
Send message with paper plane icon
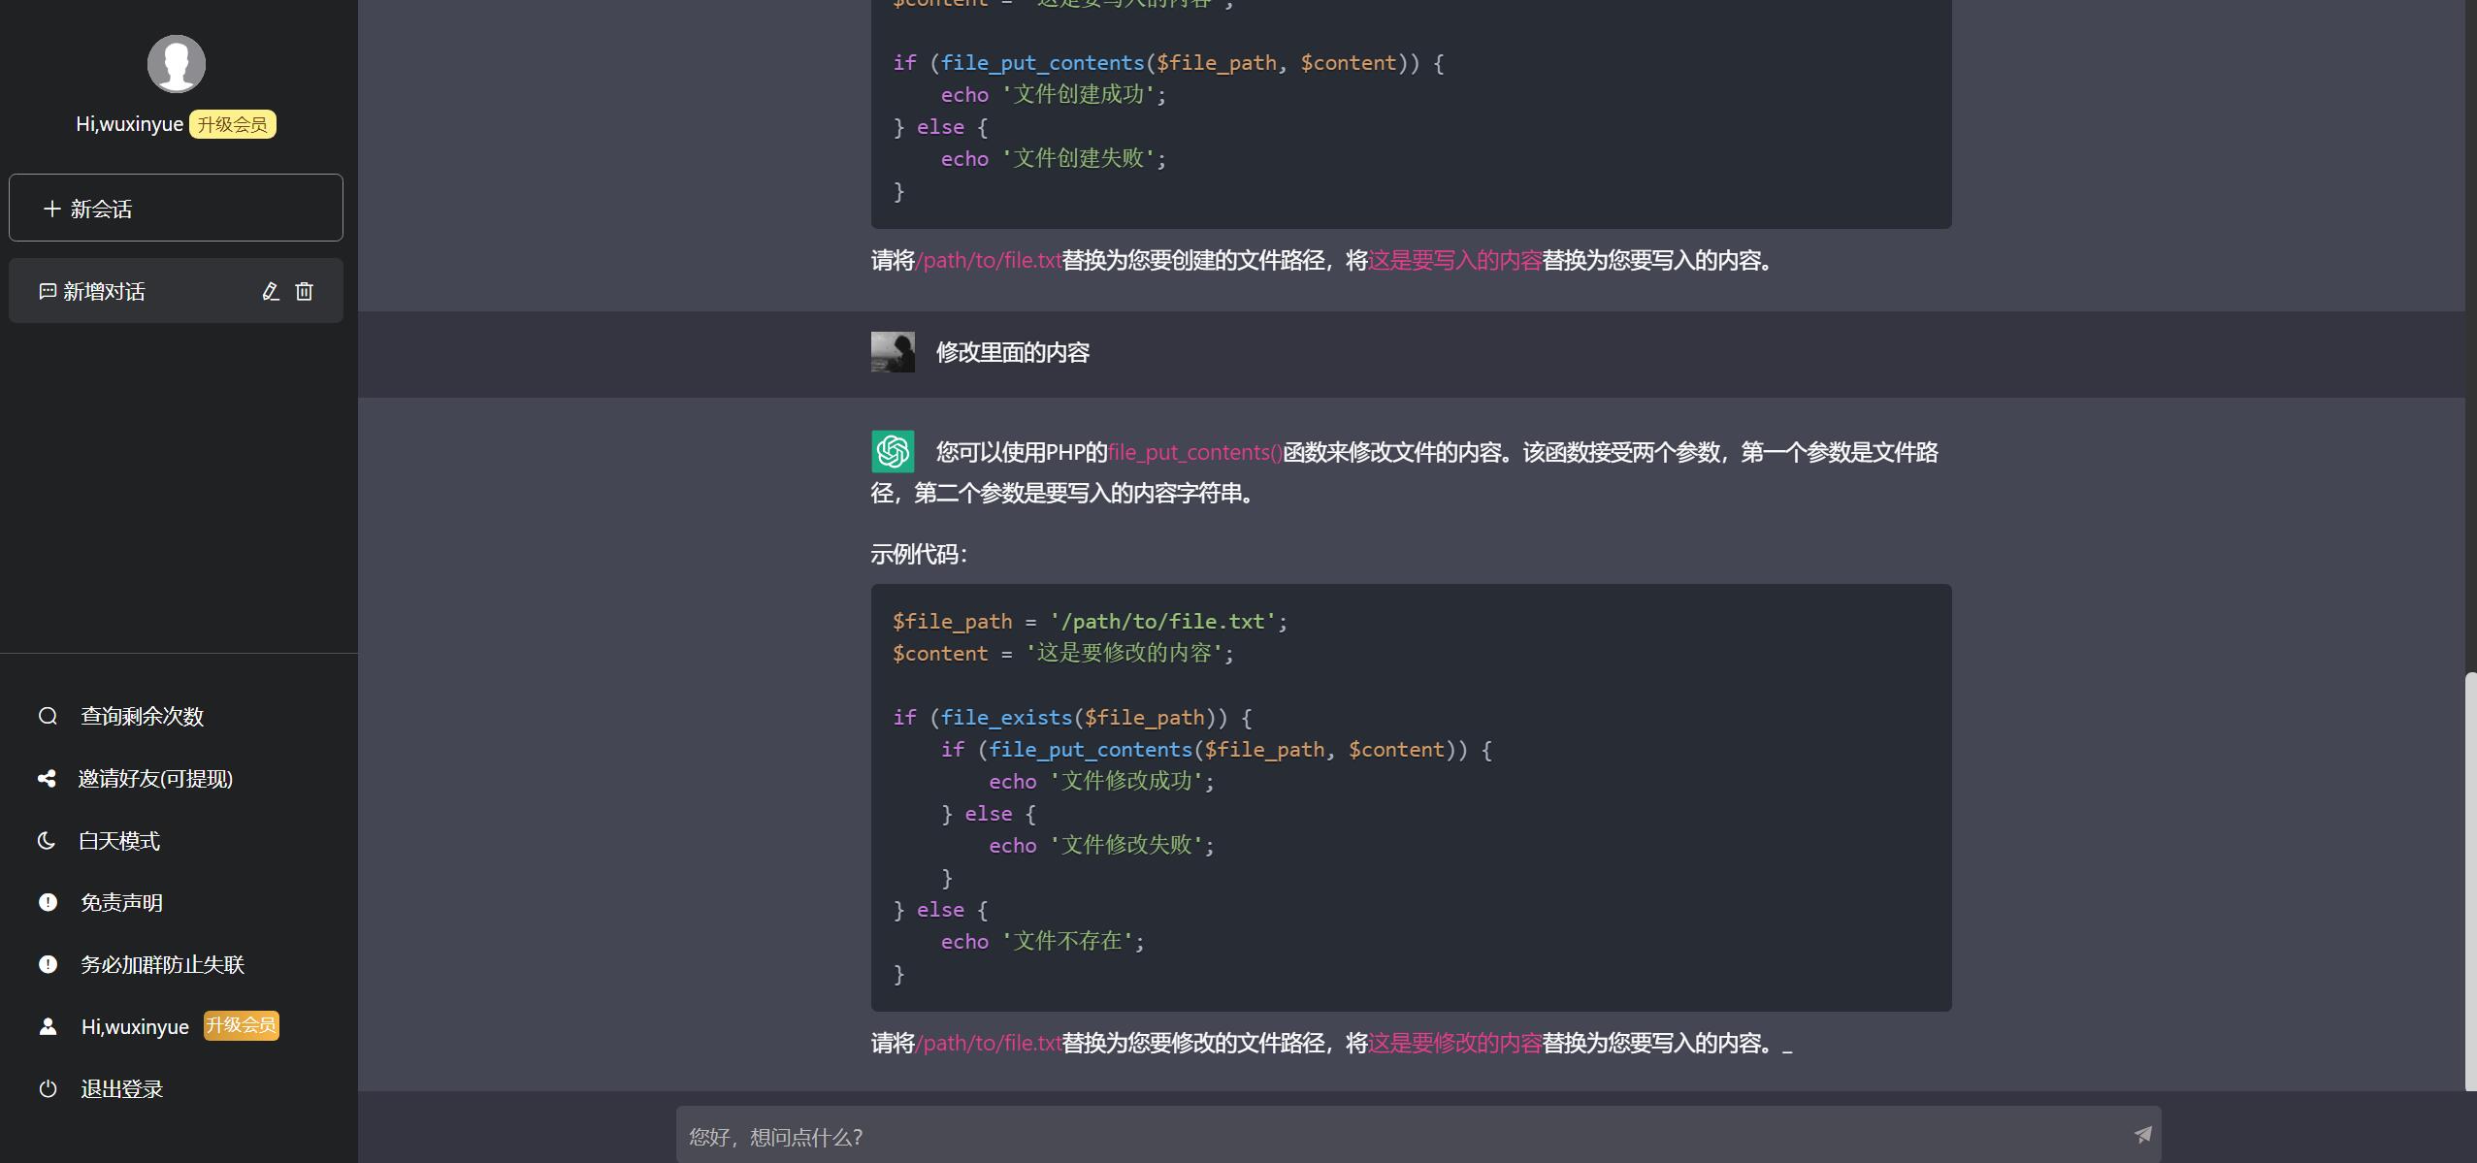tap(2143, 1135)
